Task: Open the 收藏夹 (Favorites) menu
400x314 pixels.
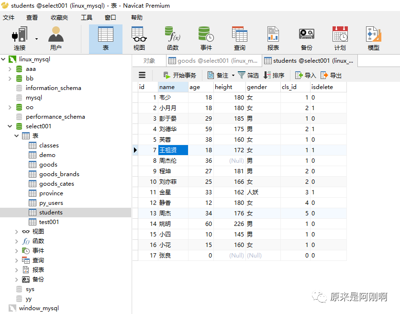Action: [59, 17]
